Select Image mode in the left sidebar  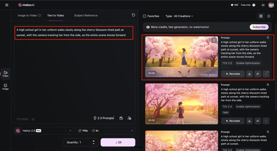(5, 87)
